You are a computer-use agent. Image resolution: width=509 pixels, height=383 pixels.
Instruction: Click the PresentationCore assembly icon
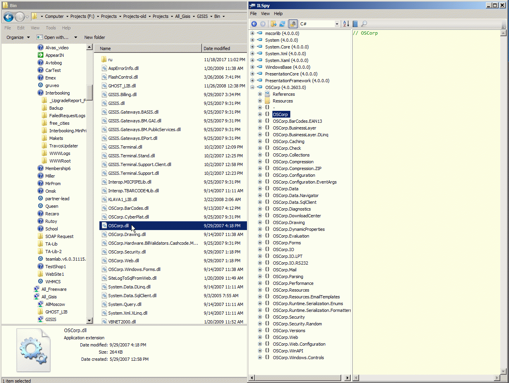pos(260,74)
